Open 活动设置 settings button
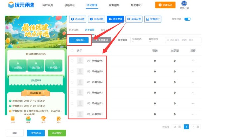Screen dimensions: 249x140 pyautogui.click(x=77, y=19)
